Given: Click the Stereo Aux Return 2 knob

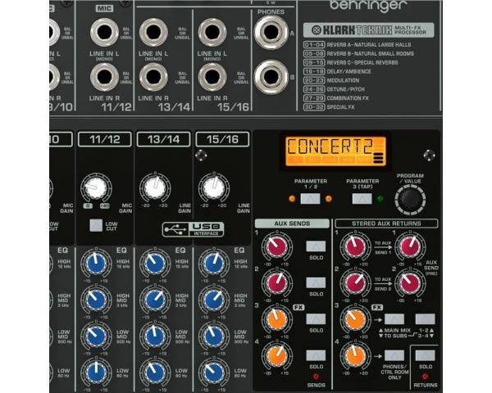Looking at the screenshot, I should (x=356, y=282).
